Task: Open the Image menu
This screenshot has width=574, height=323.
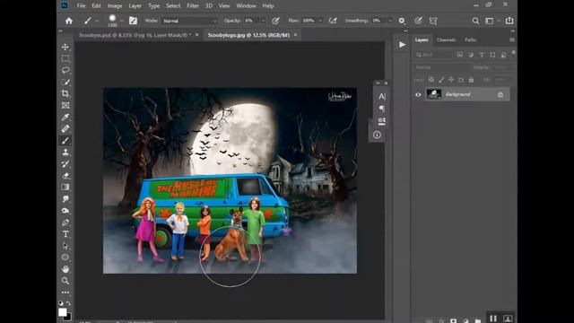Action: pyautogui.click(x=115, y=6)
